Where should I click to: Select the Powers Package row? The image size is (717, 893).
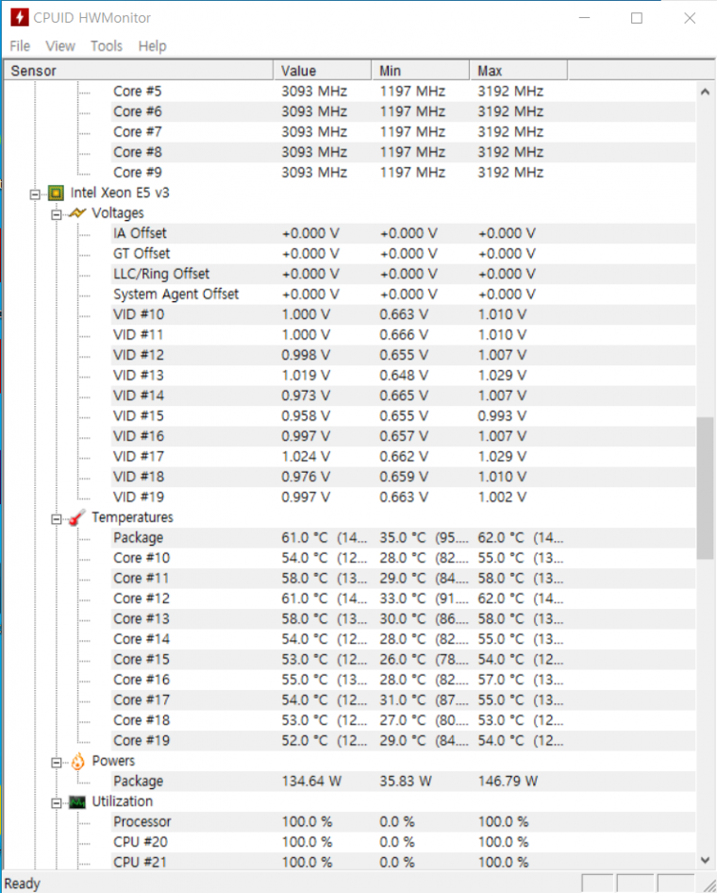click(403, 782)
